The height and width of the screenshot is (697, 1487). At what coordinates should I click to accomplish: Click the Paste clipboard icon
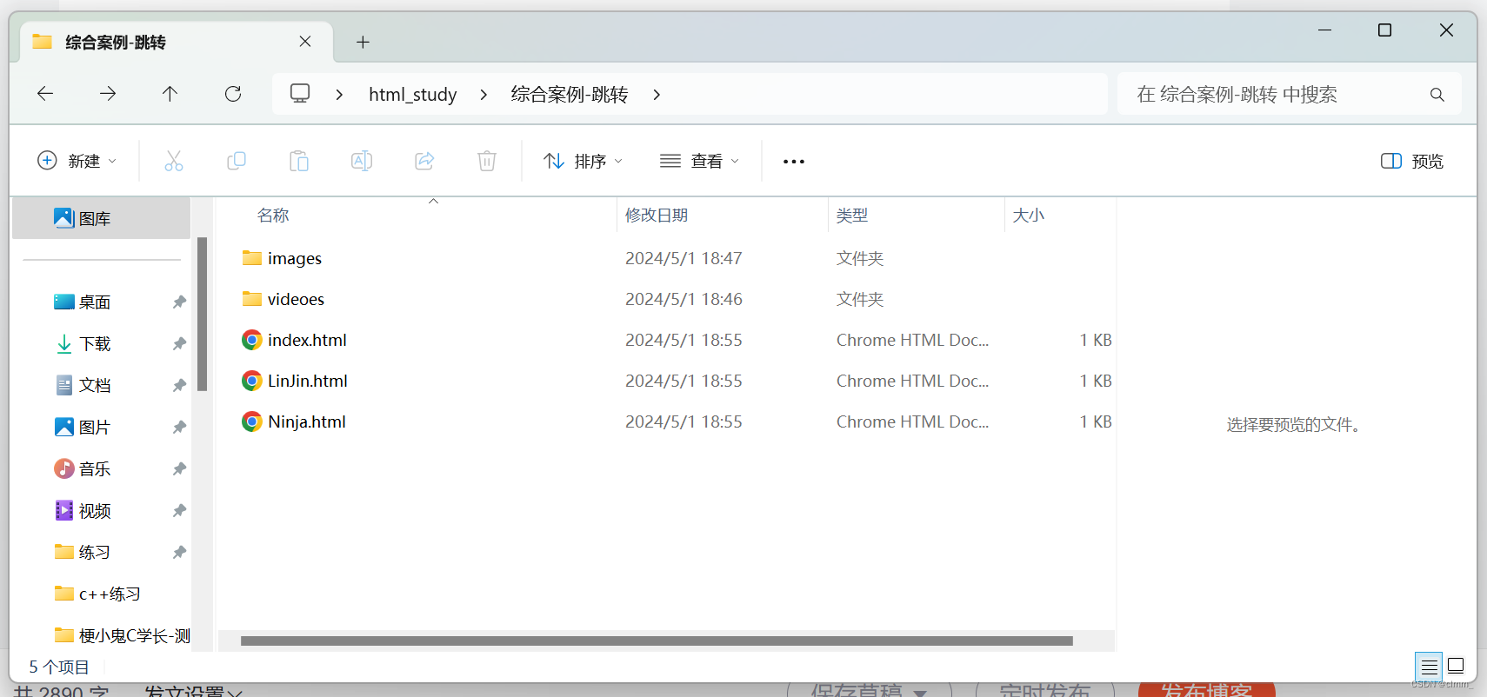click(x=299, y=161)
